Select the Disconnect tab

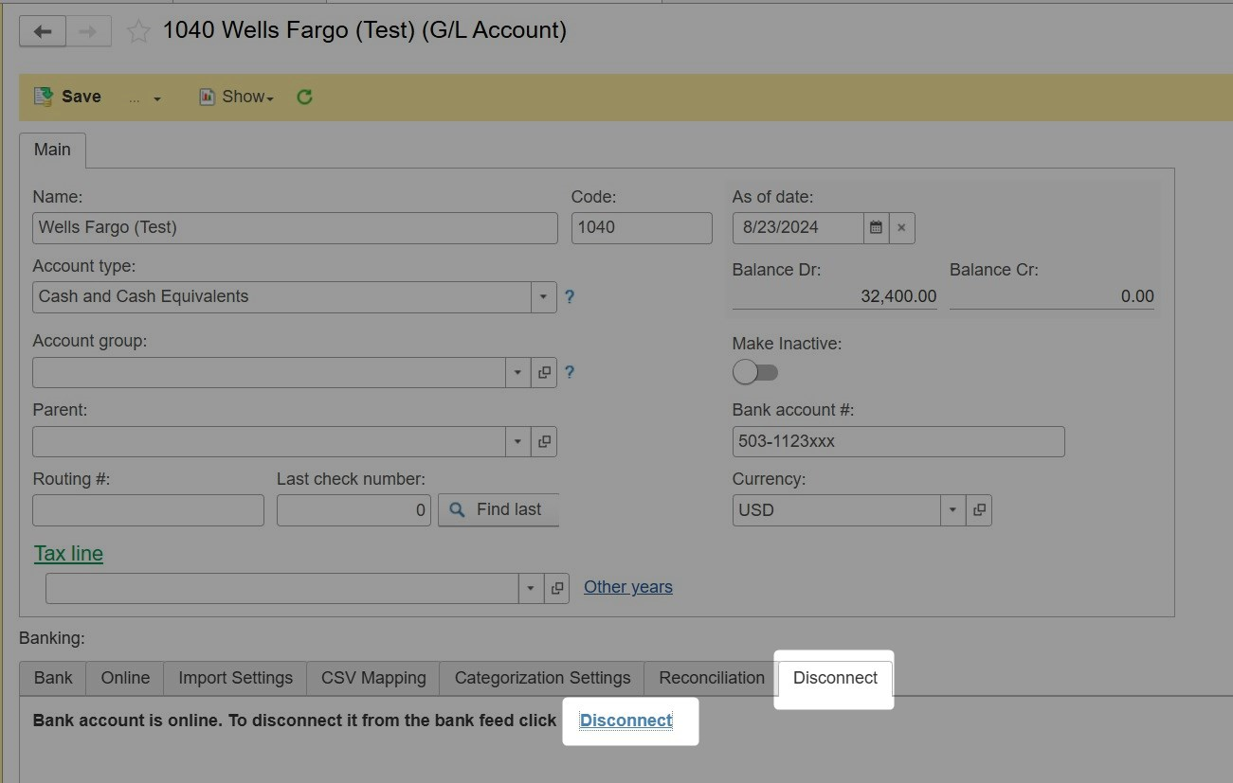tap(835, 678)
